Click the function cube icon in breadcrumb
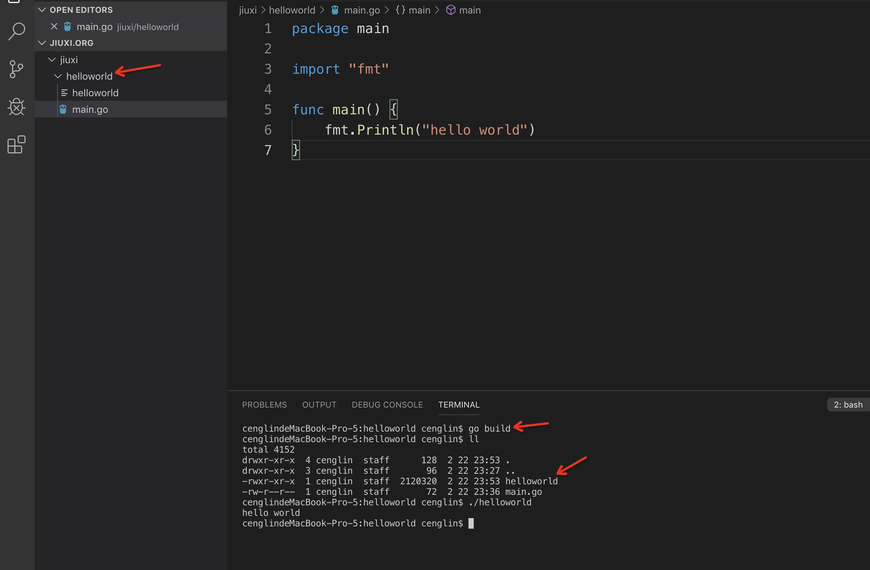Image resolution: width=870 pixels, height=570 pixels. [x=450, y=10]
